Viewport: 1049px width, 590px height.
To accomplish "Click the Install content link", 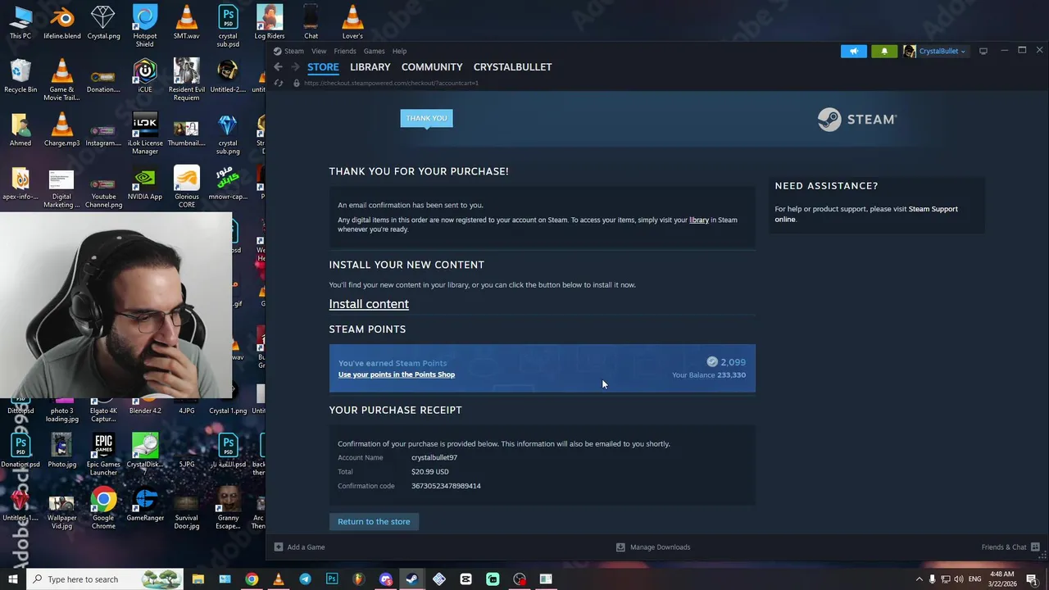I will (369, 304).
